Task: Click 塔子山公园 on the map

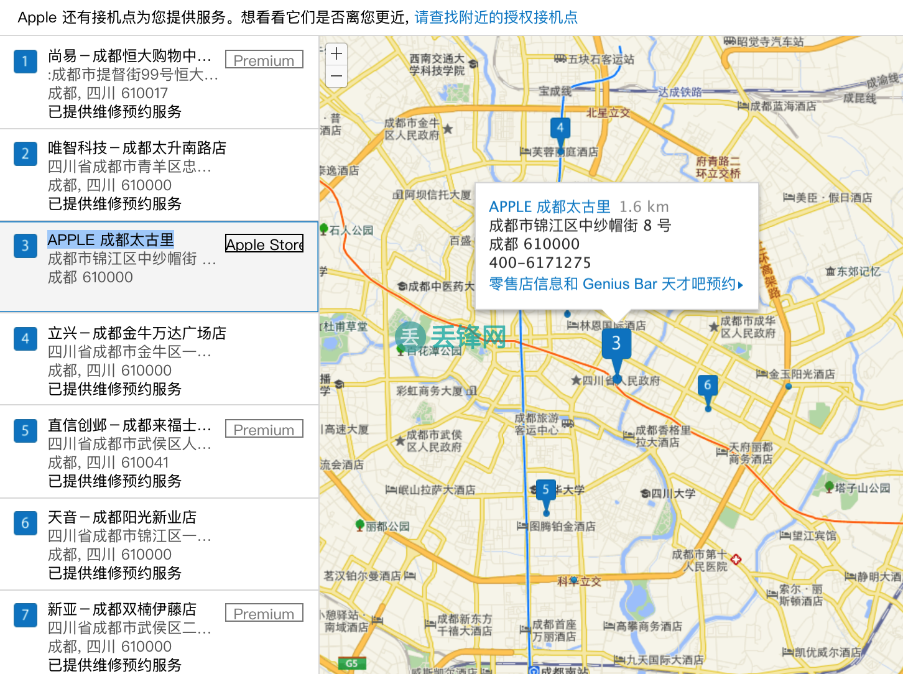Action: 863,488
